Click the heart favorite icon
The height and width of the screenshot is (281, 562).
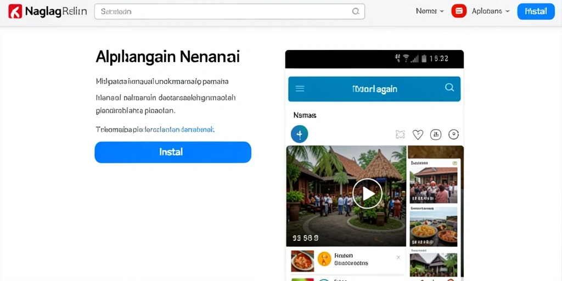418,134
